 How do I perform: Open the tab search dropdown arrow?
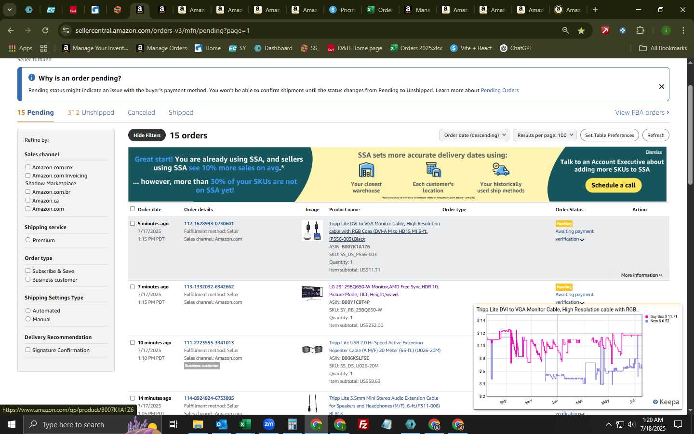tap(9, 10)
